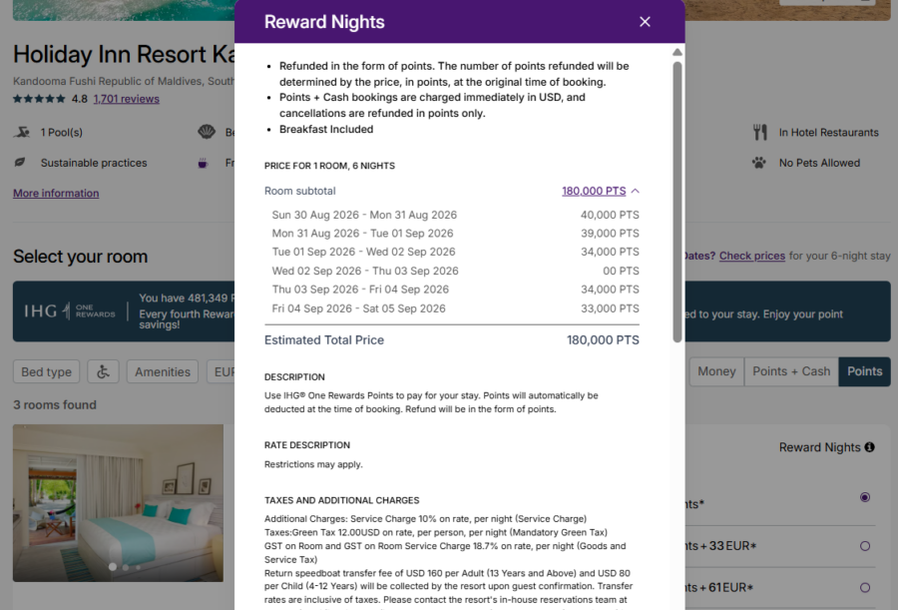
Task: Click the 'PRICE FOR 1 ROOM, 6 NIGHTS' heading
Action: point(329,166)
